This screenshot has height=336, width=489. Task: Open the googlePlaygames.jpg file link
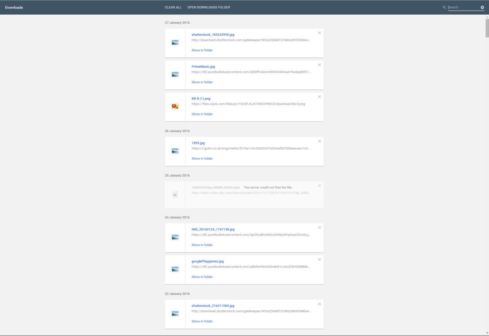pyautogui.click(x=207, y=261)
